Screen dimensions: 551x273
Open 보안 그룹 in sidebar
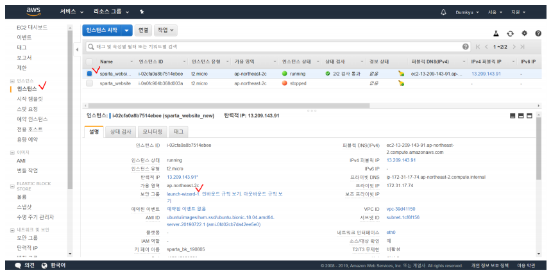pyautogui.click(x=27, y=238)
